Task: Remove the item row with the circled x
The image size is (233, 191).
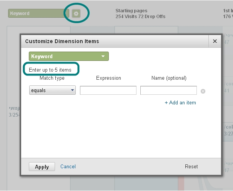Action: [x=203, y=91]
